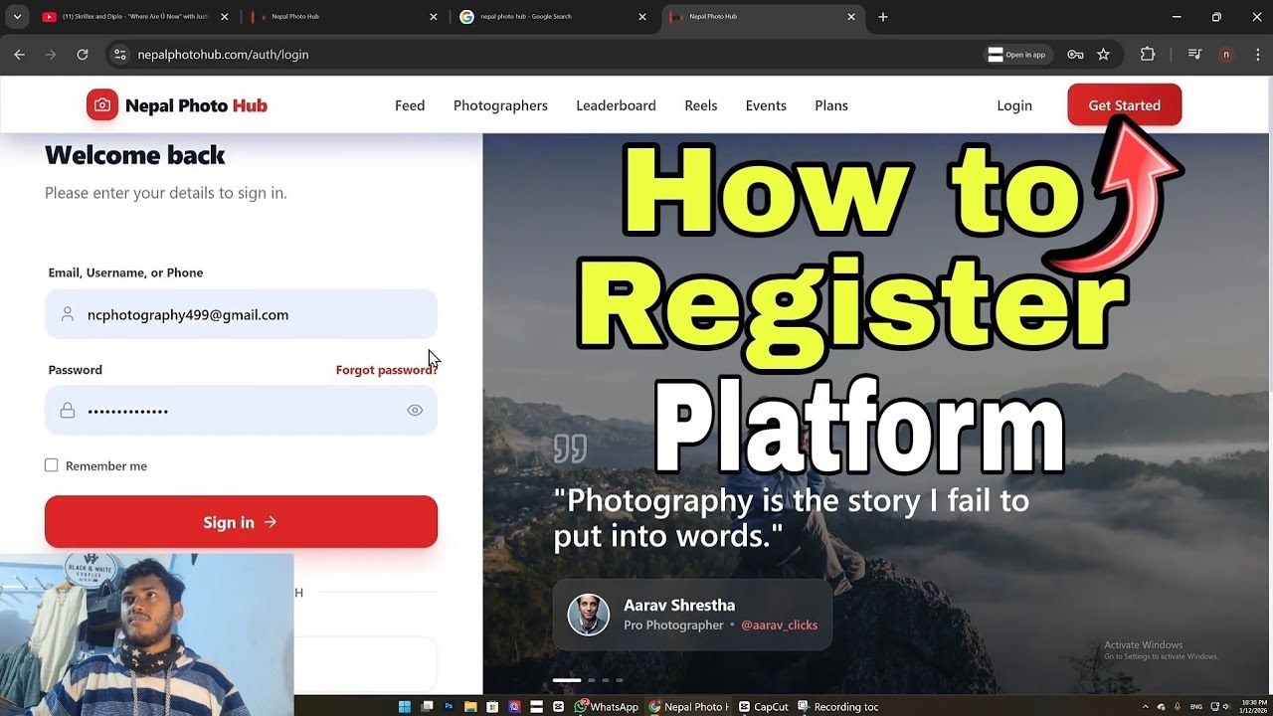Open the Chrome profile avatar
The width and height of the screenshot is (1273, 716).
click(1225, 55)
